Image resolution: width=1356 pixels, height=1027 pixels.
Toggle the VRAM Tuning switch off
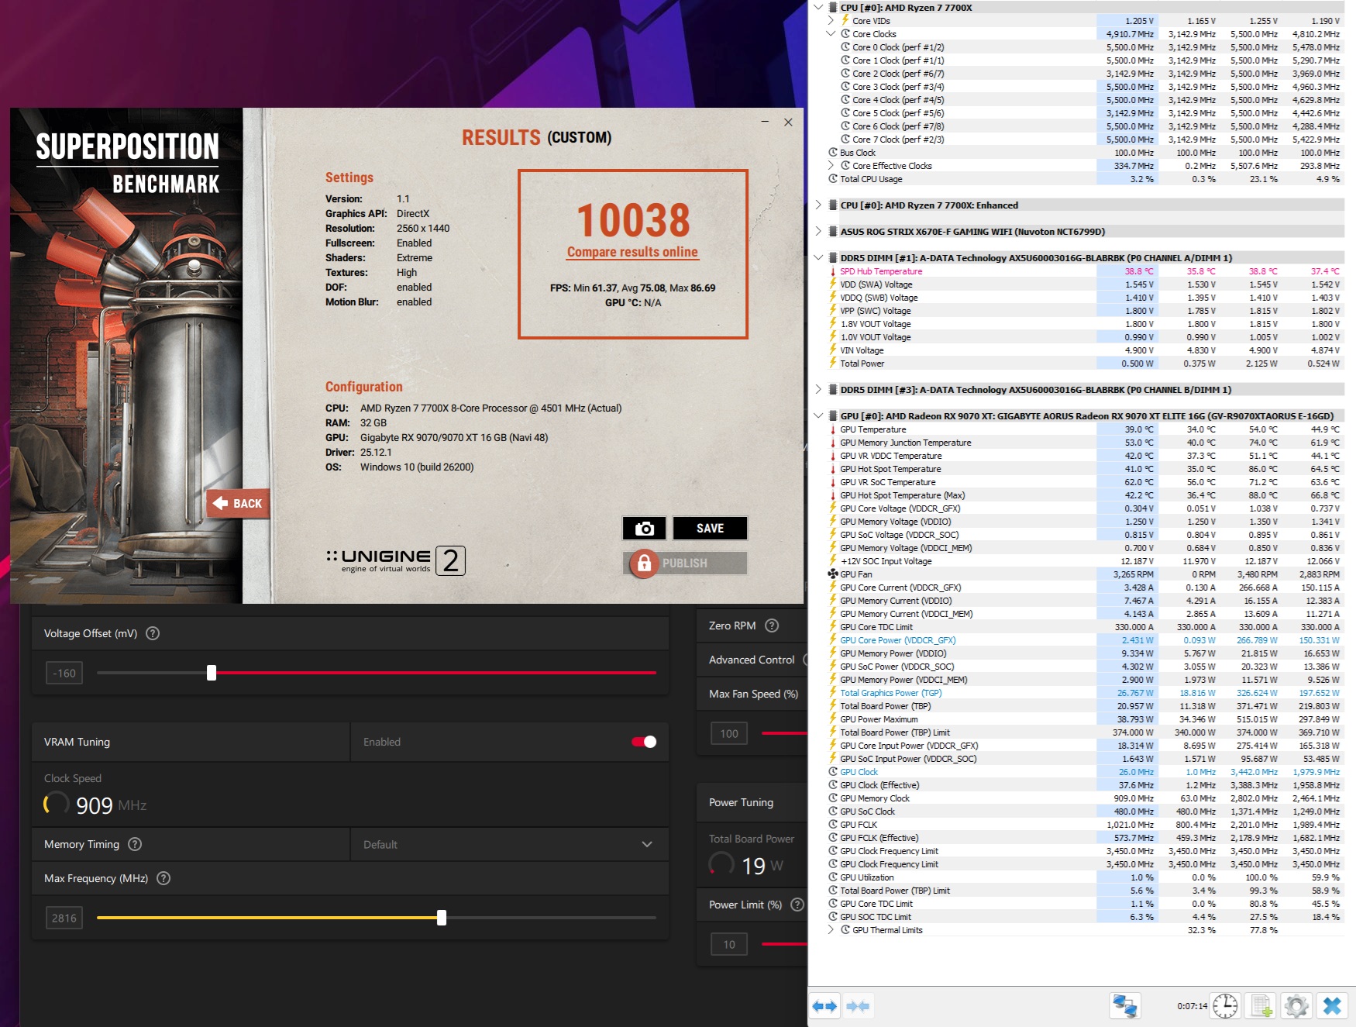tap(644, 742)
